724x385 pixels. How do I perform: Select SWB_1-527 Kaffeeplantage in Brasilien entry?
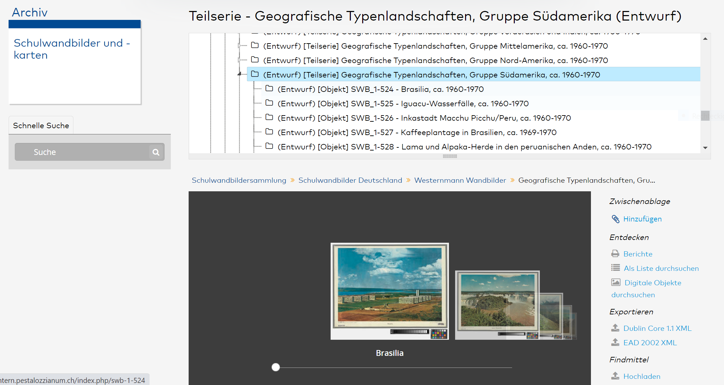click(x=417, y=132)
